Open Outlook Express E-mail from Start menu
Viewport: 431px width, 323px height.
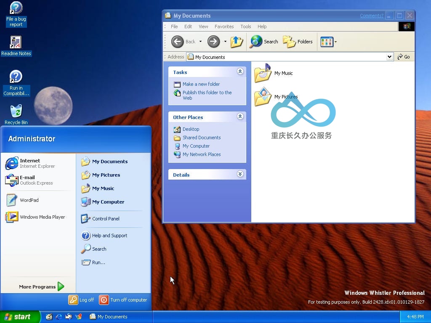click(x=29, y=180)
